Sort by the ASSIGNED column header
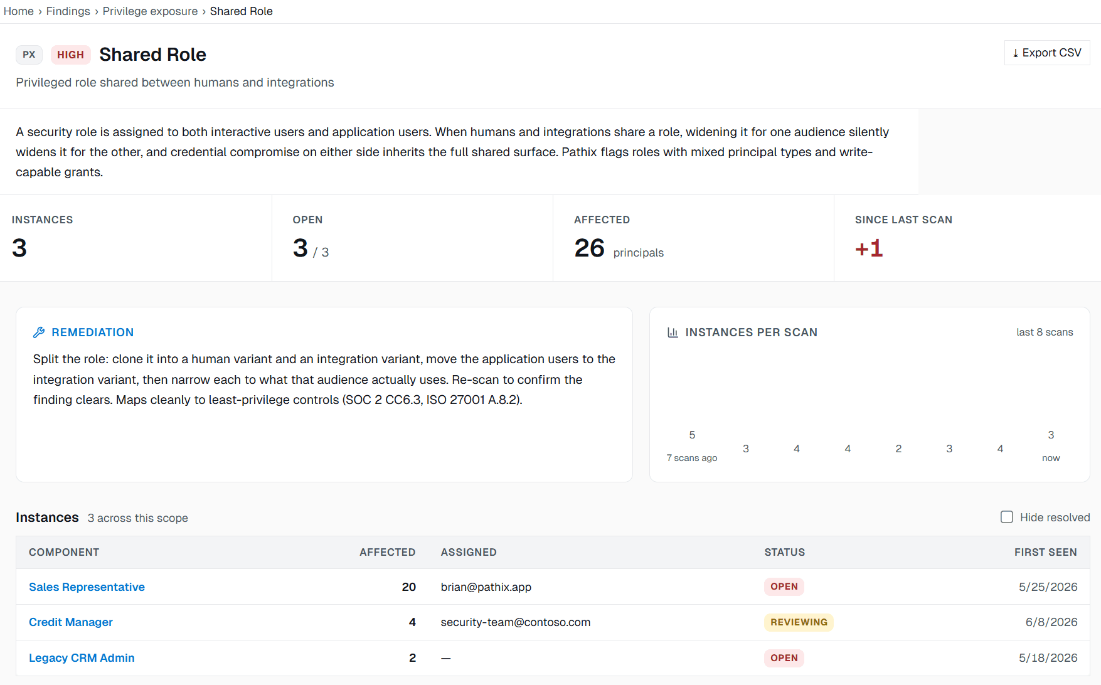 click(469, 552)
